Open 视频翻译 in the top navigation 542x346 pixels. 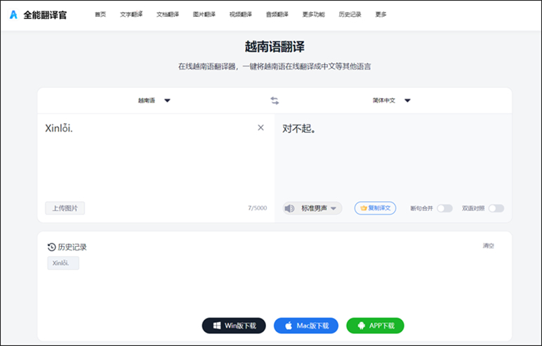click(240, 14)
